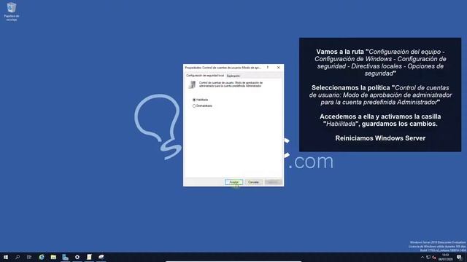Screen dimensions: 467x262
Task: Launch Internet Explorer from the taskbar
Action: coord(42,257)
